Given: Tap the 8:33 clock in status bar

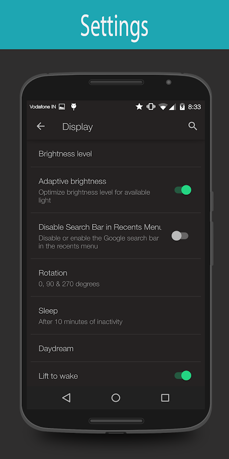Looking at the screenshot, I should coord(194,107).
